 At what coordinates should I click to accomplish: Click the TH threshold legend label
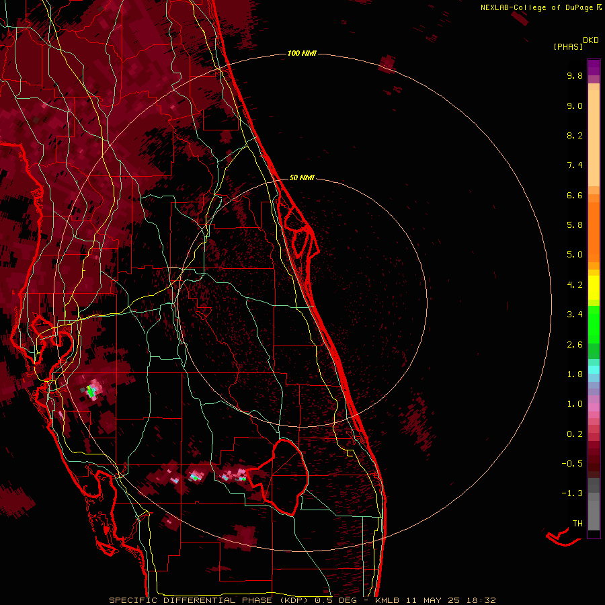pyautogui.click(x=577, y=524)
